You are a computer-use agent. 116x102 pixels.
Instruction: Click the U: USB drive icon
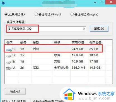9,68
